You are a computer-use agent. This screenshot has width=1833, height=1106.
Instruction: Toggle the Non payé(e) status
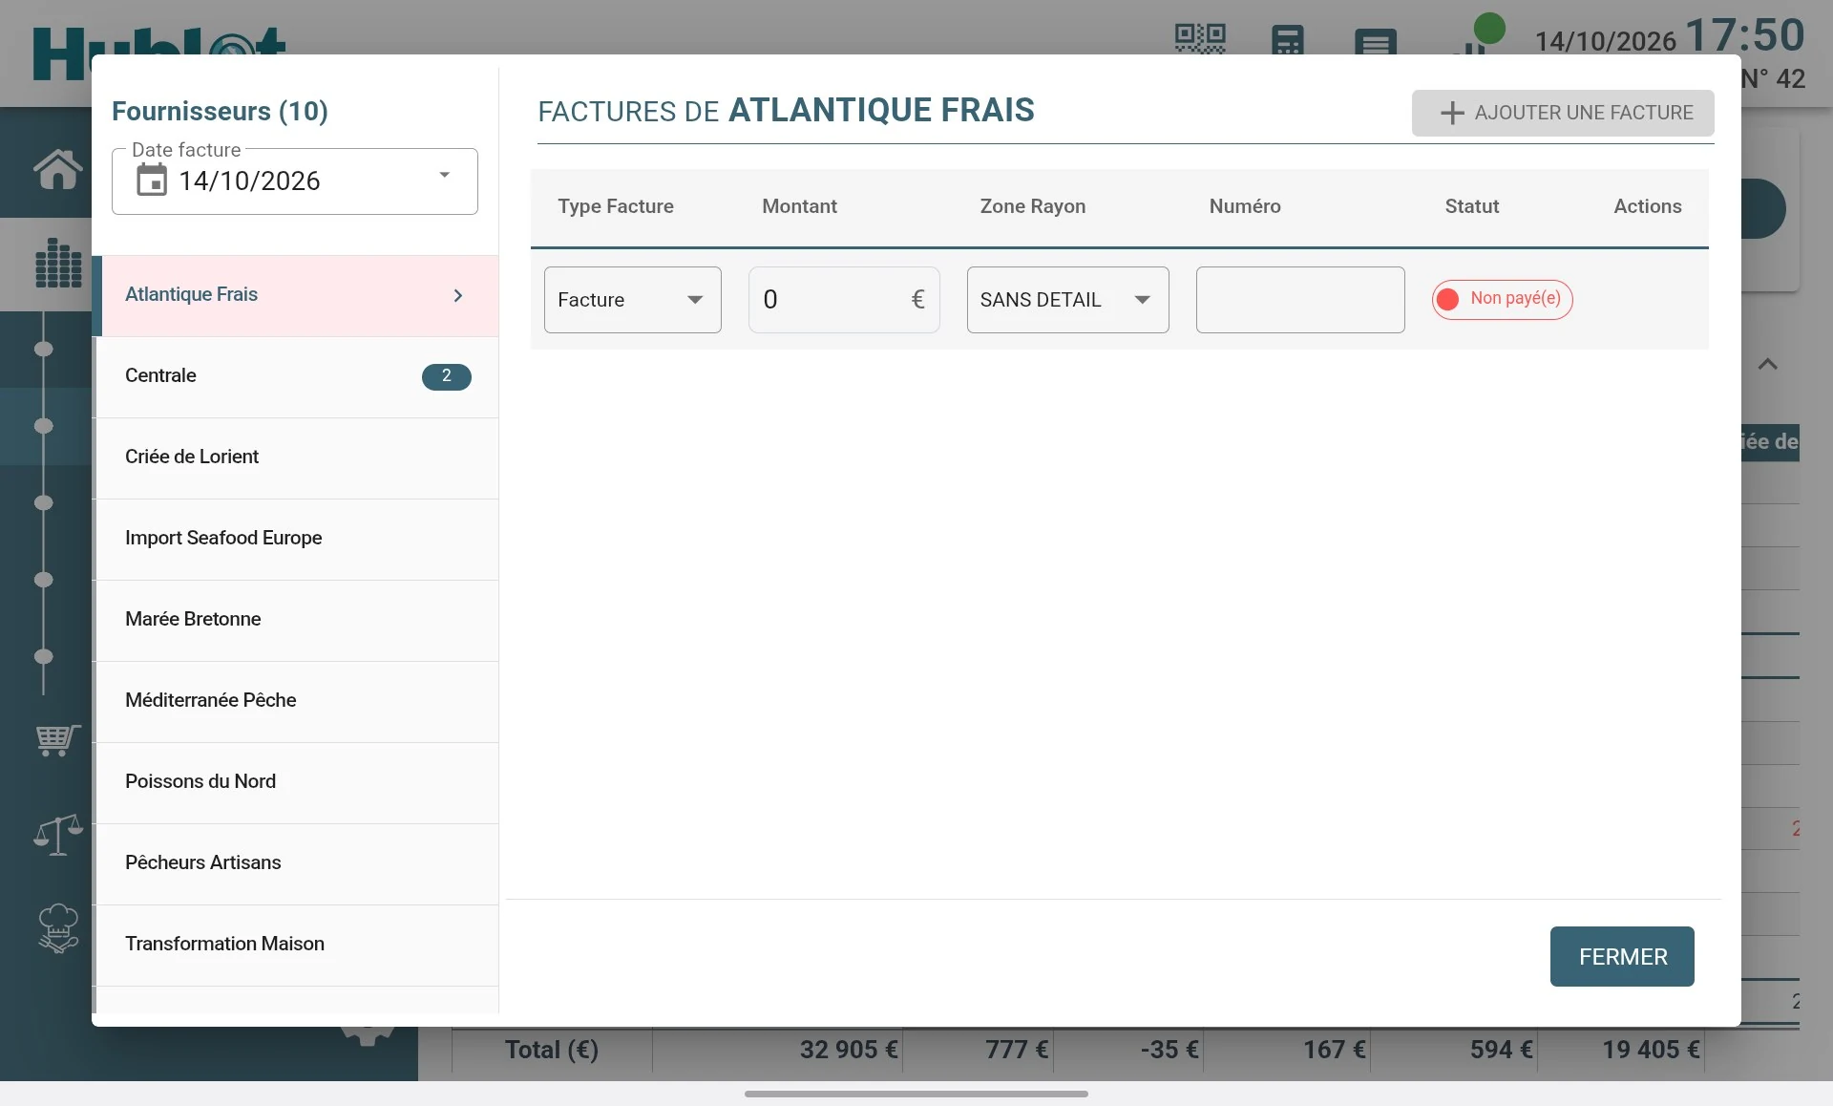tap(1502, 299)
